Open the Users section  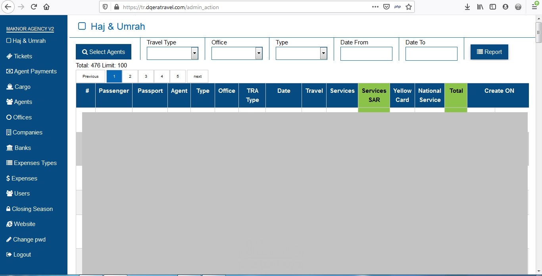pos(18,194)
